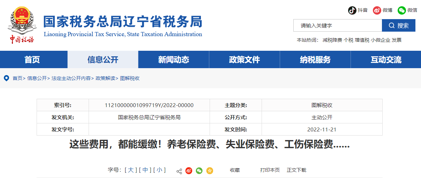Share article to Weibo via red icon
The width and height of the screenshot is (421, 178).
[189, 171]
